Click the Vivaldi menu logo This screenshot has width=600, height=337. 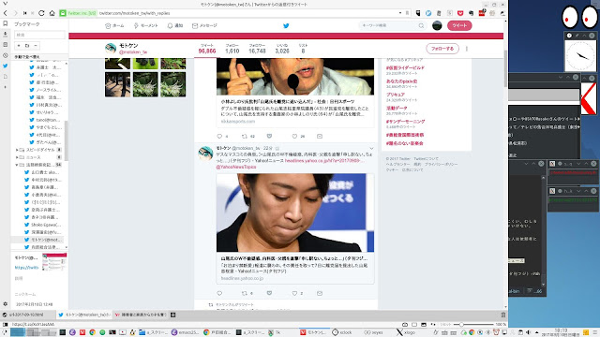pyautogui.click(x=5, y=3)
